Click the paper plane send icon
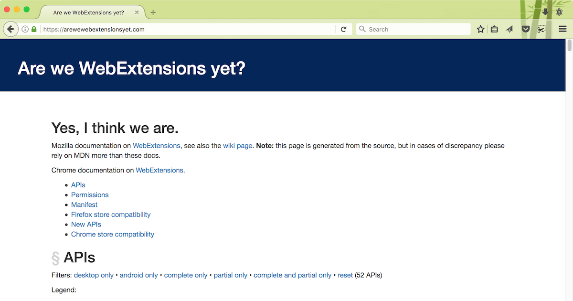 [x=509, y=29]
